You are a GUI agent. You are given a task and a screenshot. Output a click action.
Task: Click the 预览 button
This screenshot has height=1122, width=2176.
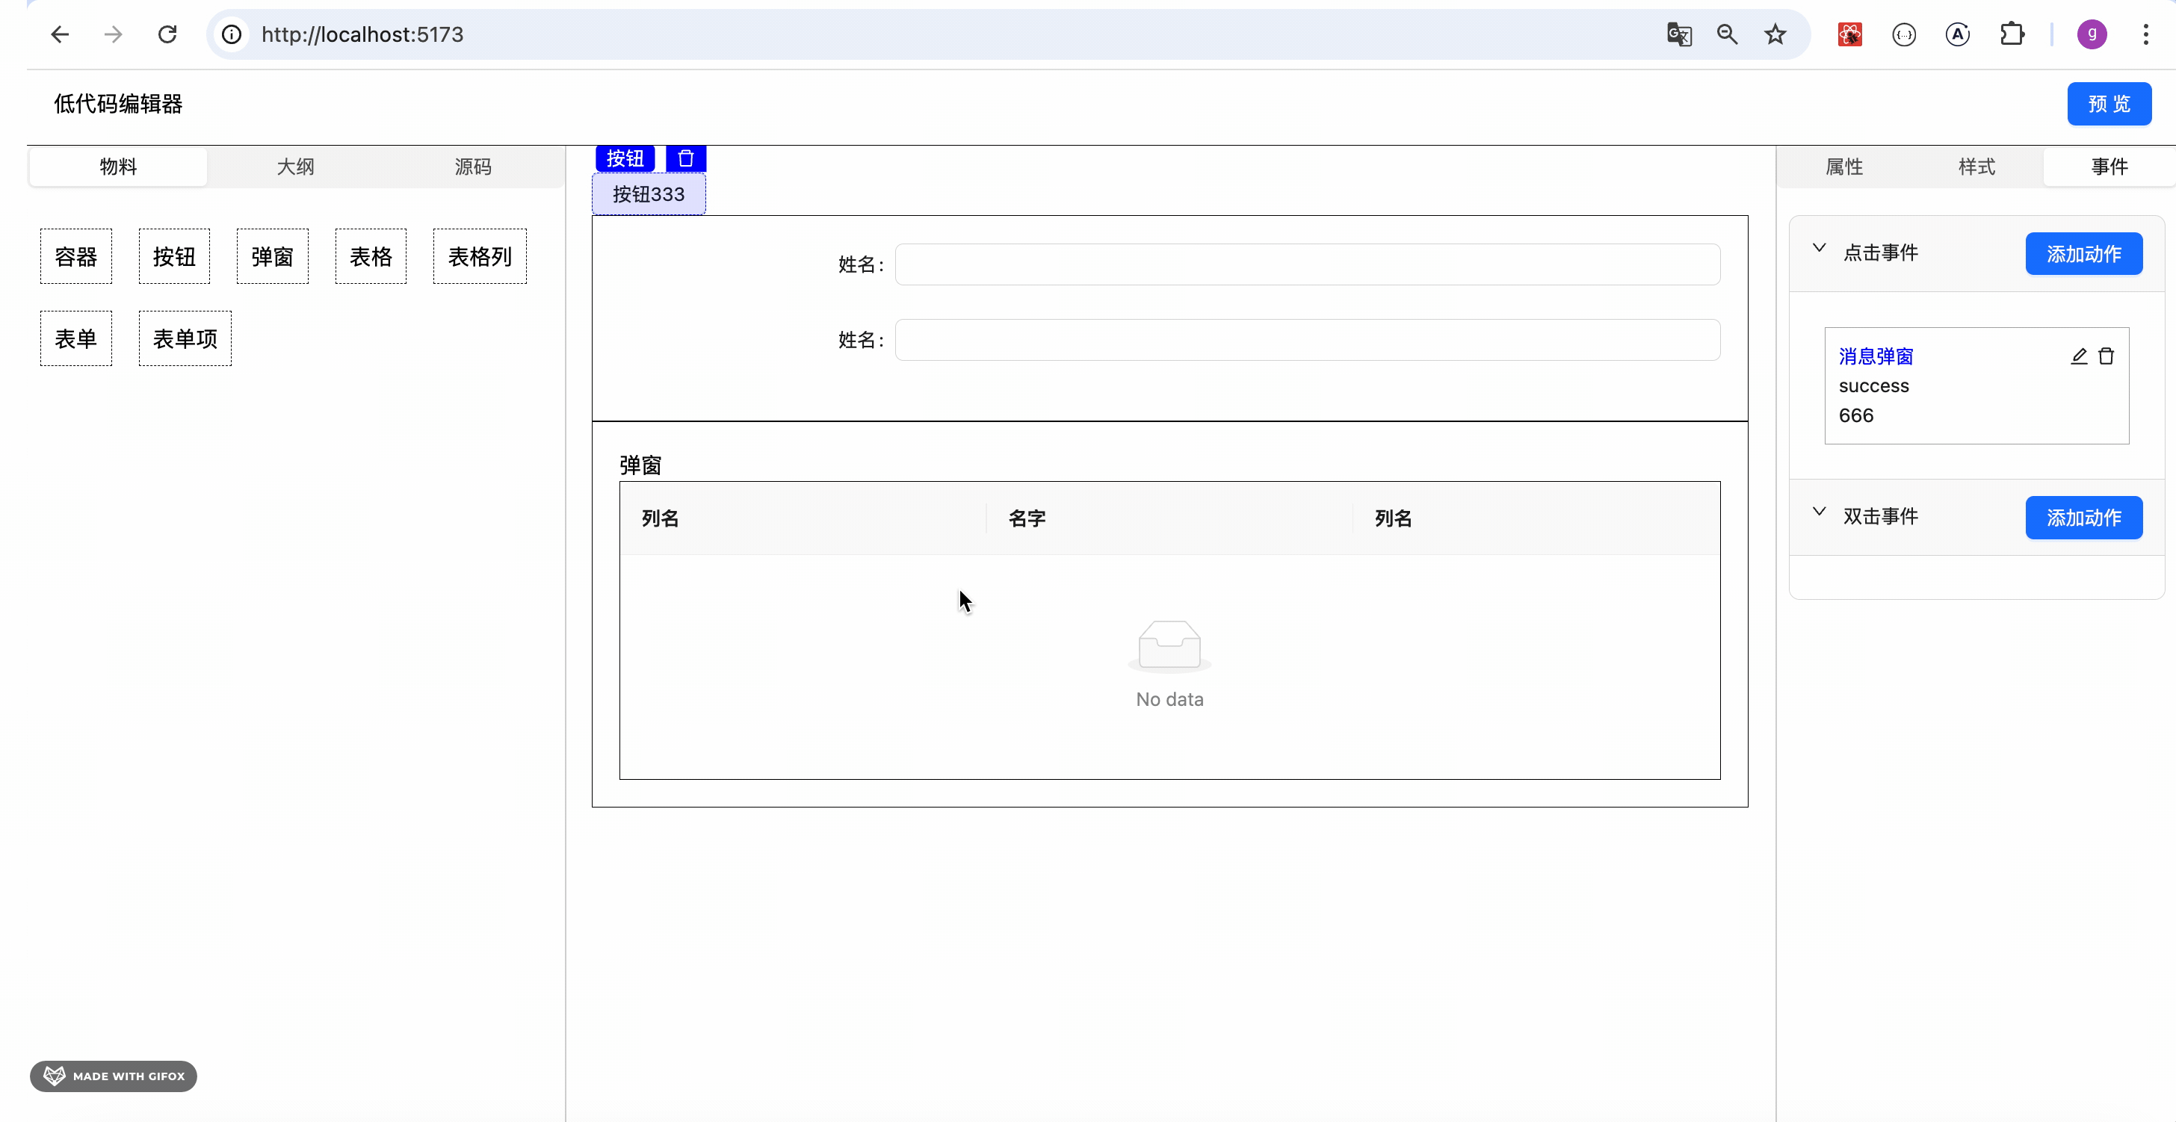(x=2109, y=104)
